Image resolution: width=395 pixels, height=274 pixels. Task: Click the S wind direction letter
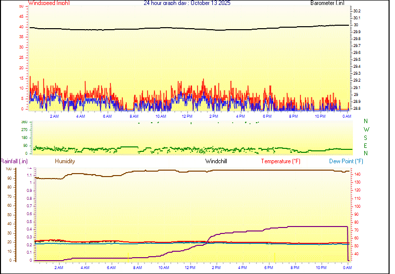point(366,137)
